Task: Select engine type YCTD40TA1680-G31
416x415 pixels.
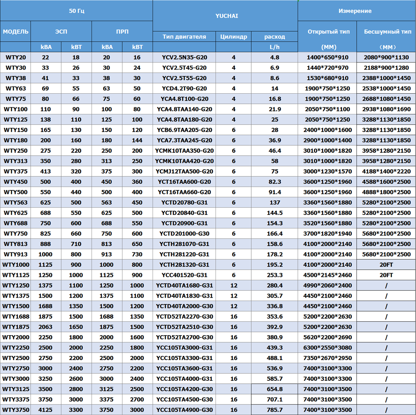Action: tap(184, 285)
